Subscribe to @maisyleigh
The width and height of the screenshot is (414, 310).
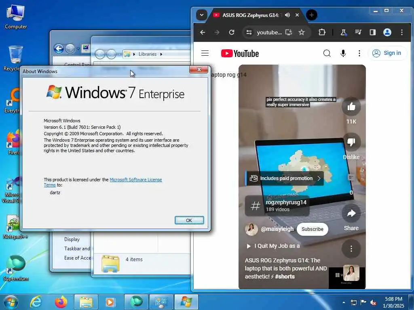pyautogui.click(x=313, y=229)
